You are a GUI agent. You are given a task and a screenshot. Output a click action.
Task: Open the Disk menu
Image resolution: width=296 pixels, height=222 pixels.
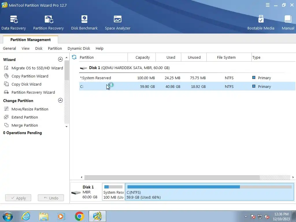39,48
